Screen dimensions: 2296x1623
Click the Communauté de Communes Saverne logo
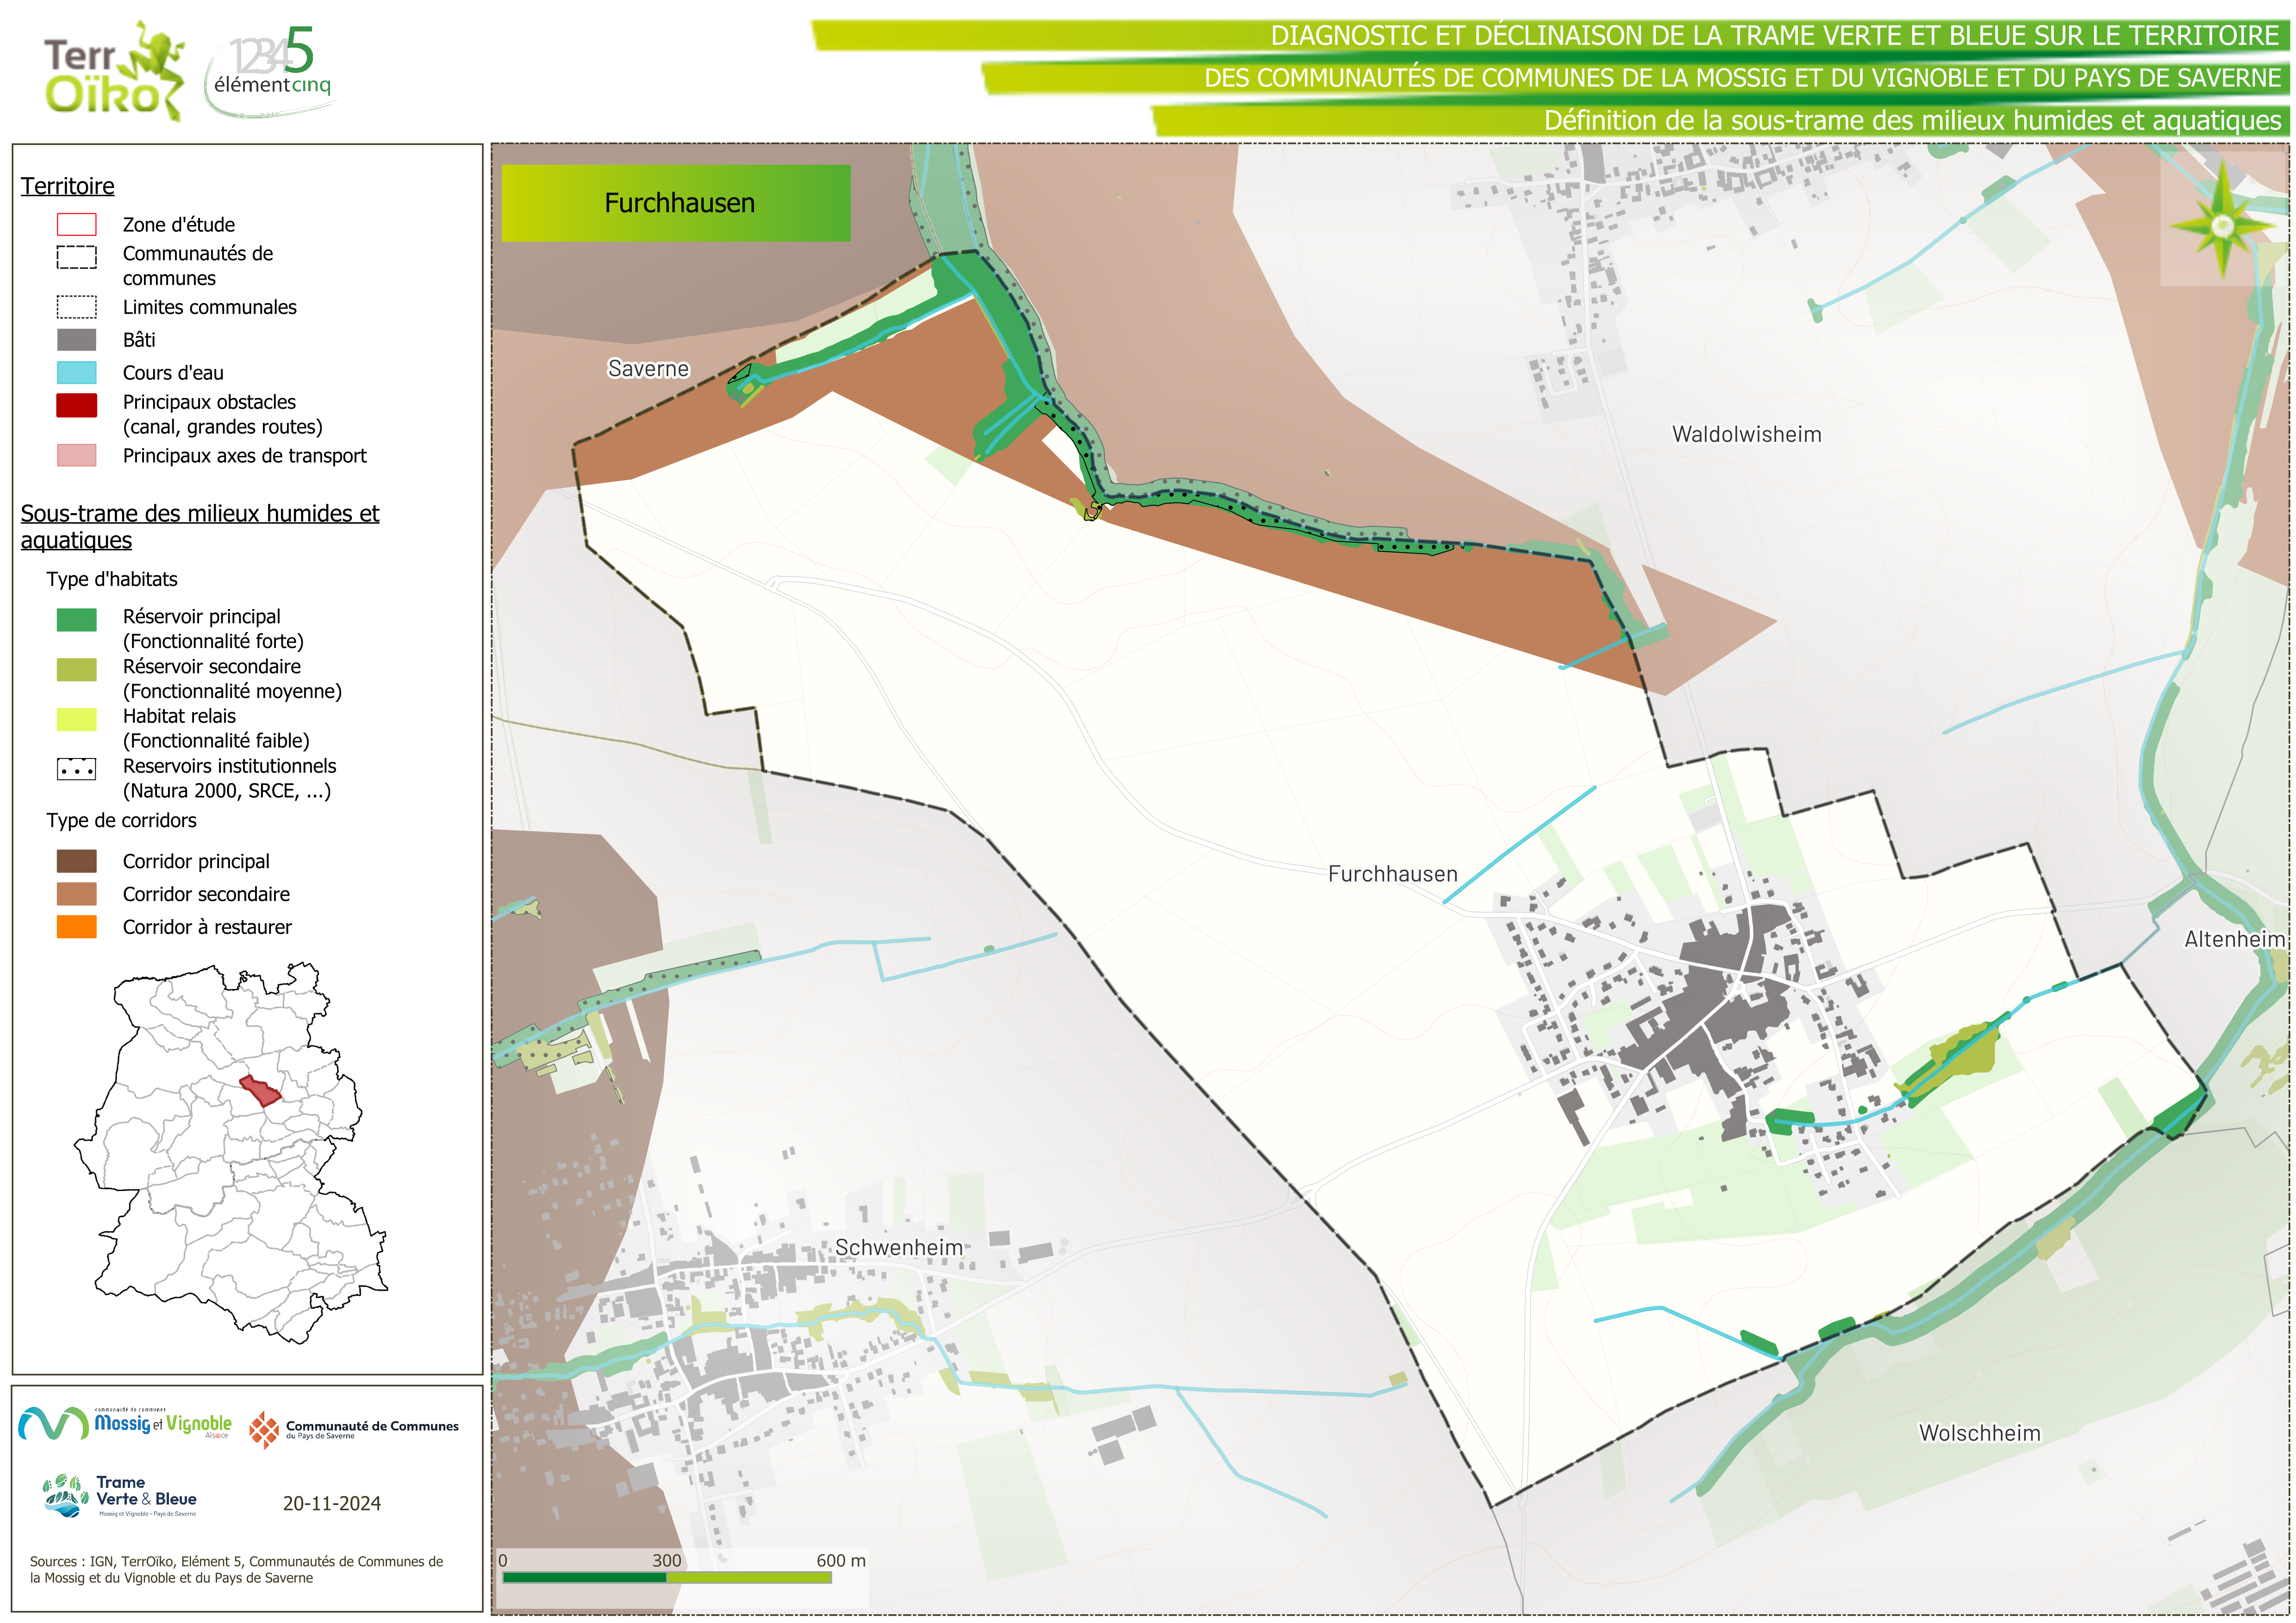pyautogui.click(x=354, y=1430)
